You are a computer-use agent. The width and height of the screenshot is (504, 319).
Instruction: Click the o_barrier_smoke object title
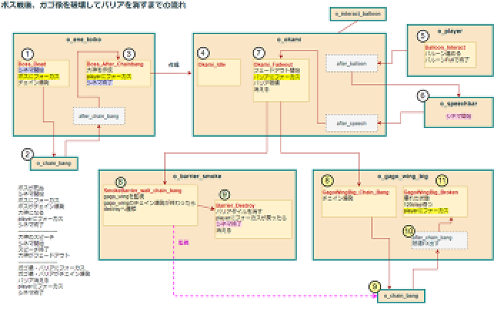(197, 177)
